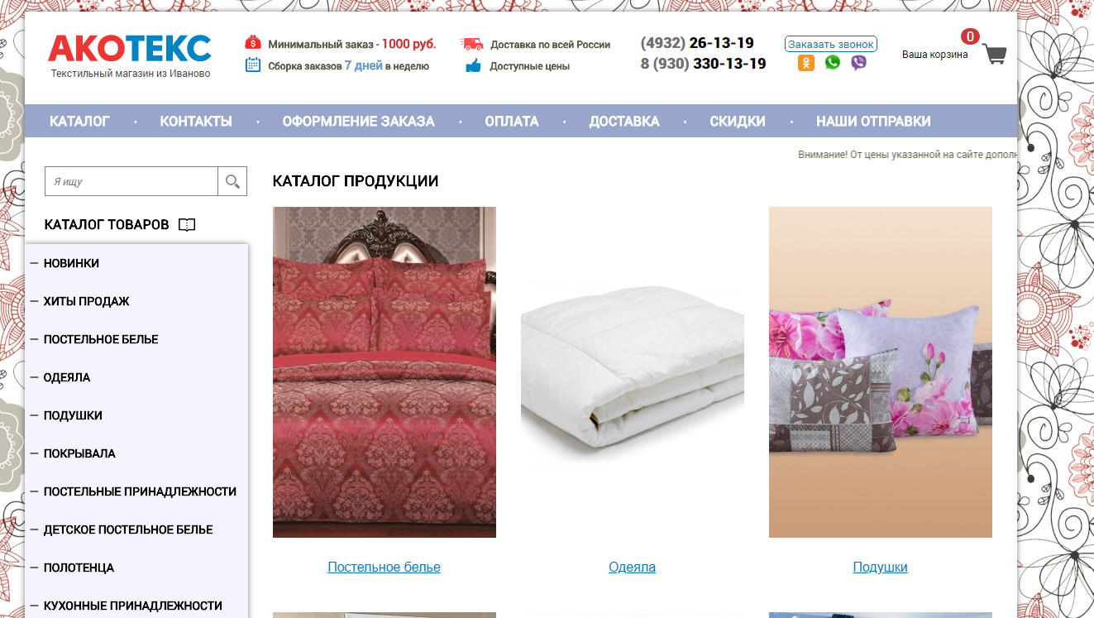Click the delivery truck icon
1094x618 pixels.
coord(472,45)
